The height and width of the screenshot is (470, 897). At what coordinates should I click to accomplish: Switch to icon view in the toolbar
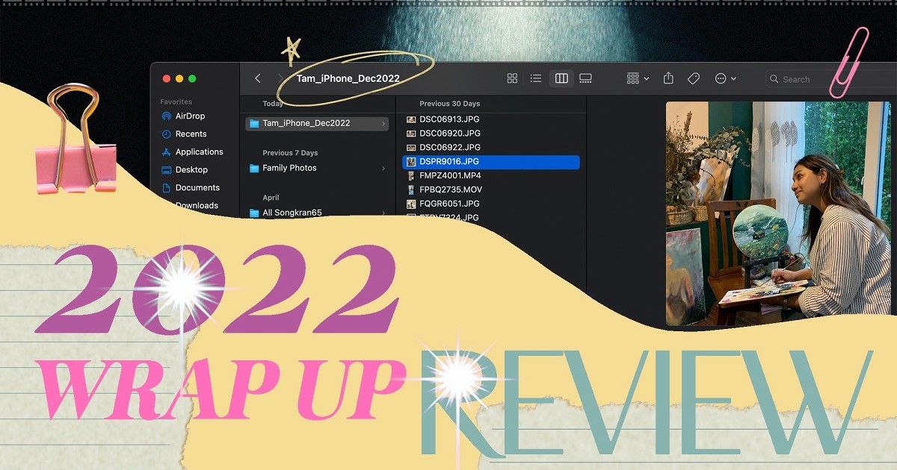tap(513, 78)
